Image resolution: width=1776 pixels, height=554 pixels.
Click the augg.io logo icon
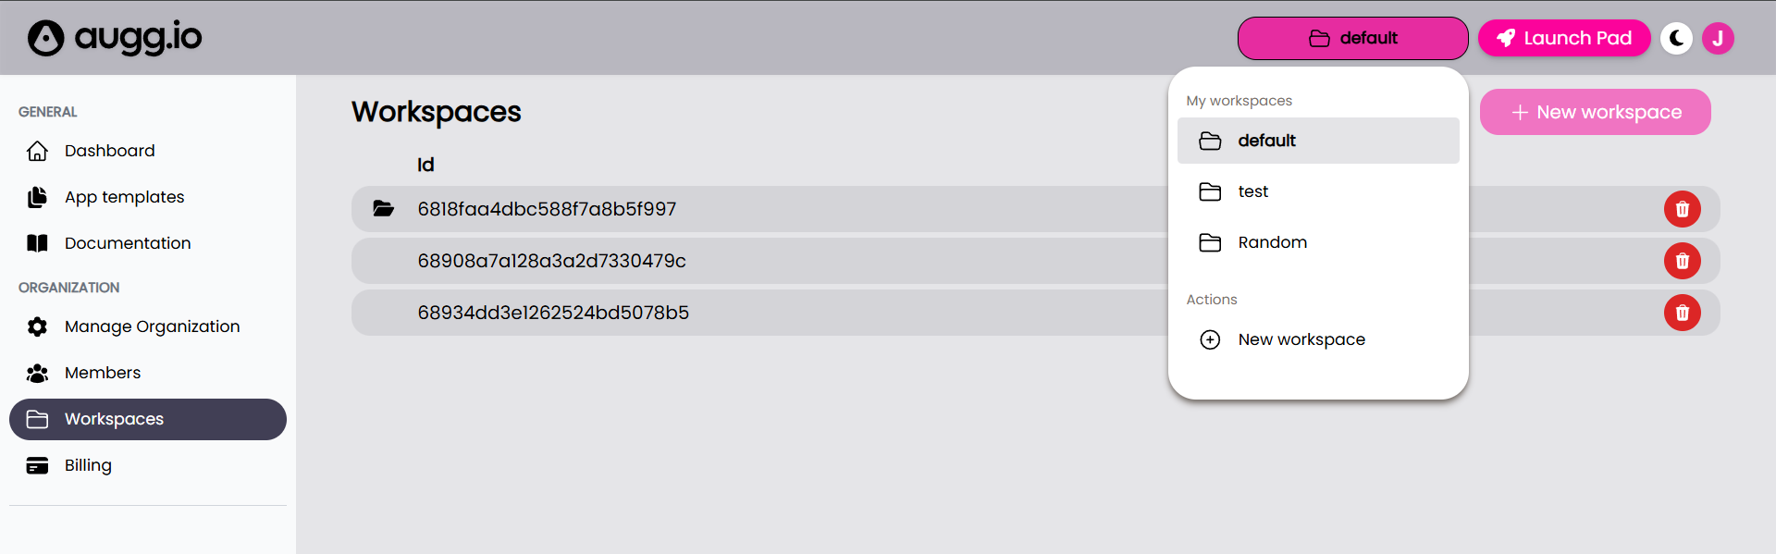tap(46, 38)
